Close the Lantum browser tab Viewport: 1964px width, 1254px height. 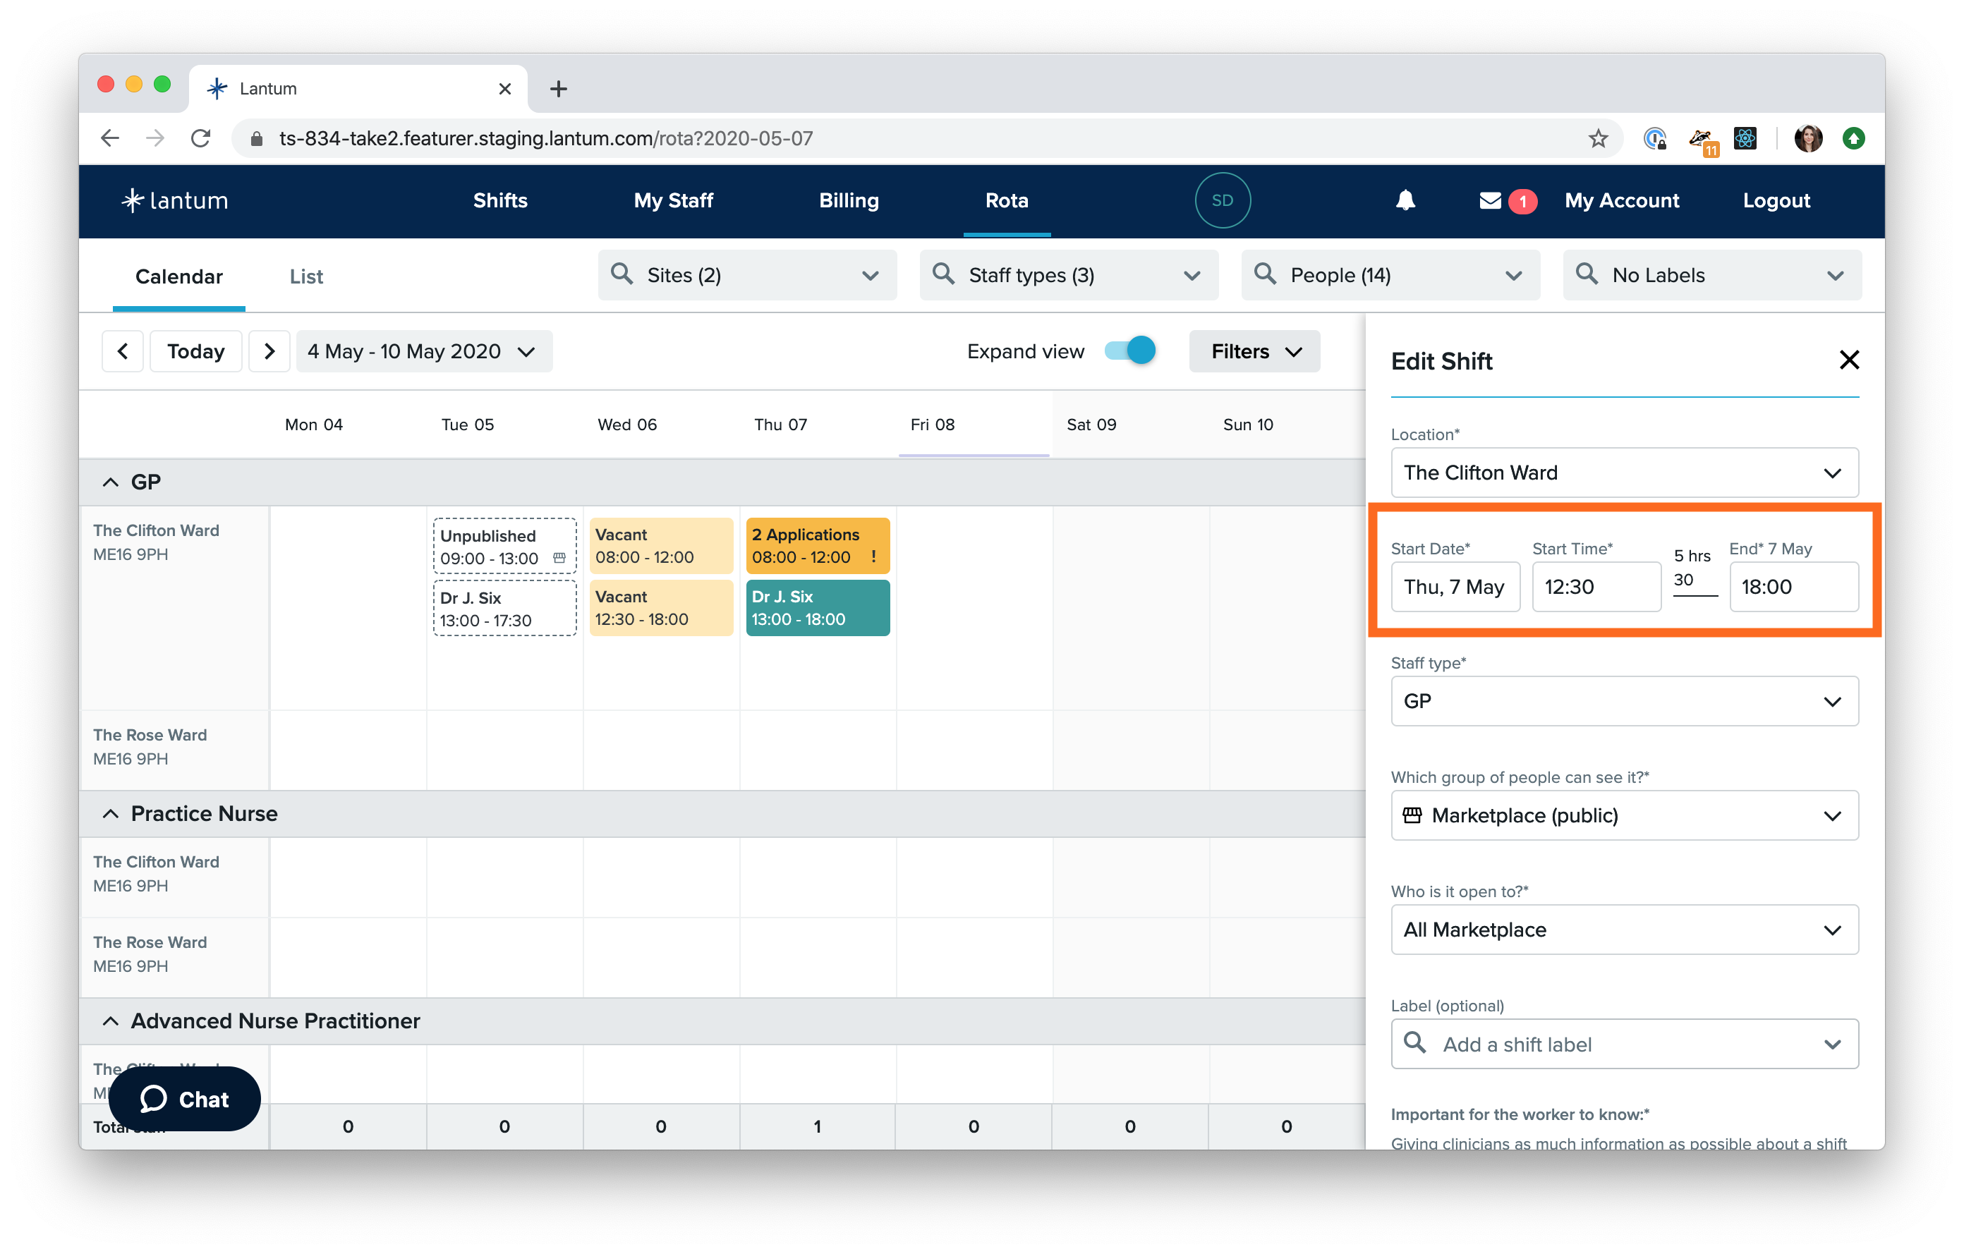(505, 88)
